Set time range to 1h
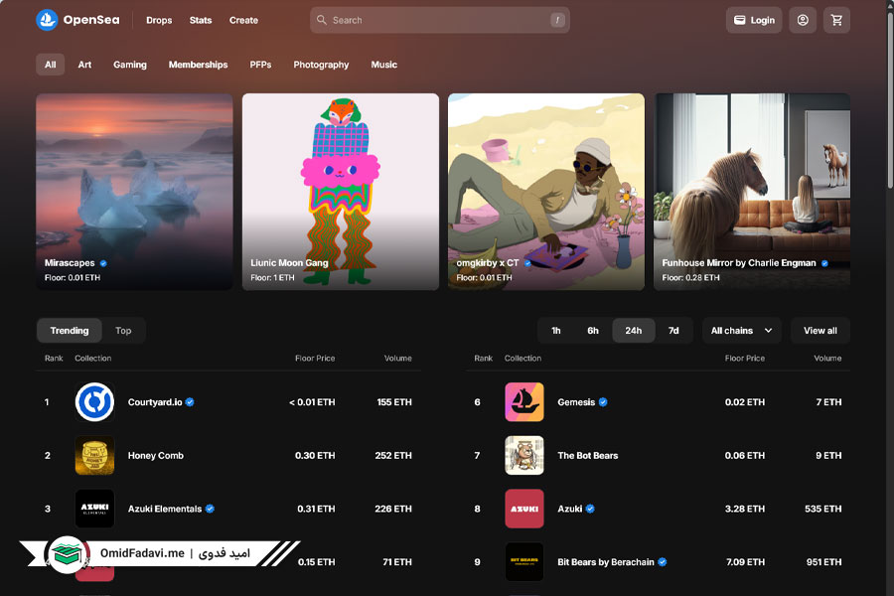Image resolution: width=894 pixels, height=596 pixels. 556,330
